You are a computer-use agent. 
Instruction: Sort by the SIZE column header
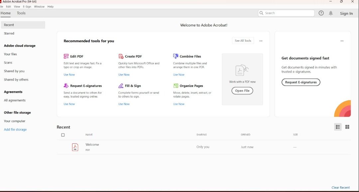tap(296, 135)
